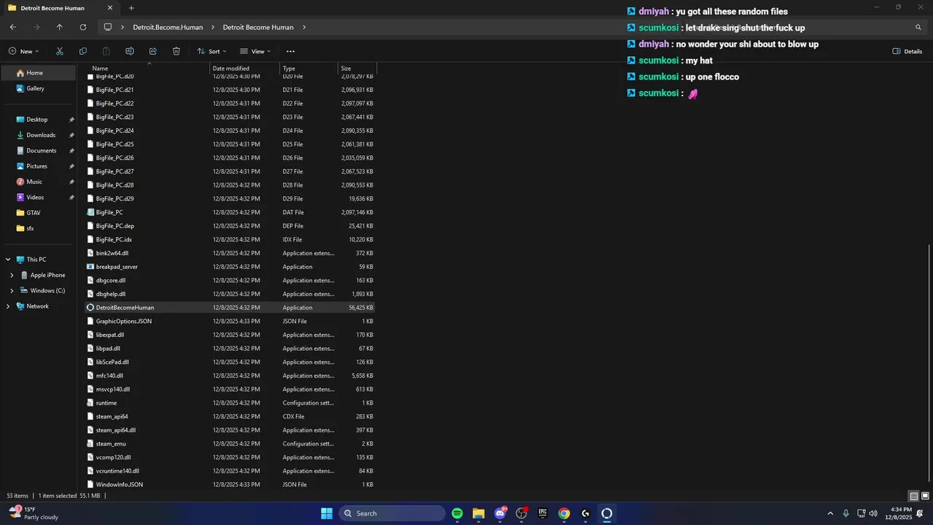Open File Explorer taskbar icon
This screenshot has height=525, width=933.
[478, 513]
